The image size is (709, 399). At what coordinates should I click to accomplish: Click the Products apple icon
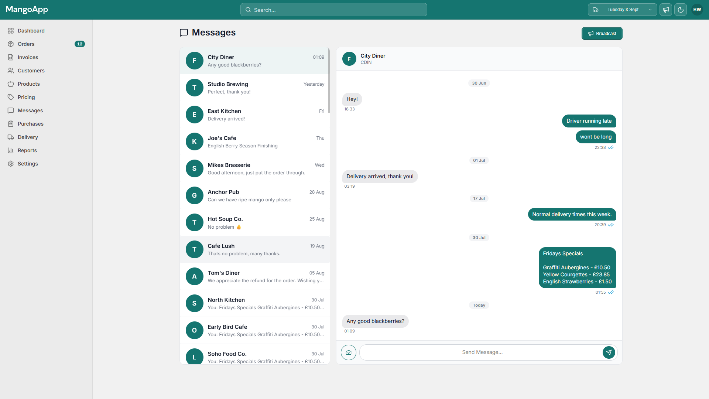(x=11, y=84)
